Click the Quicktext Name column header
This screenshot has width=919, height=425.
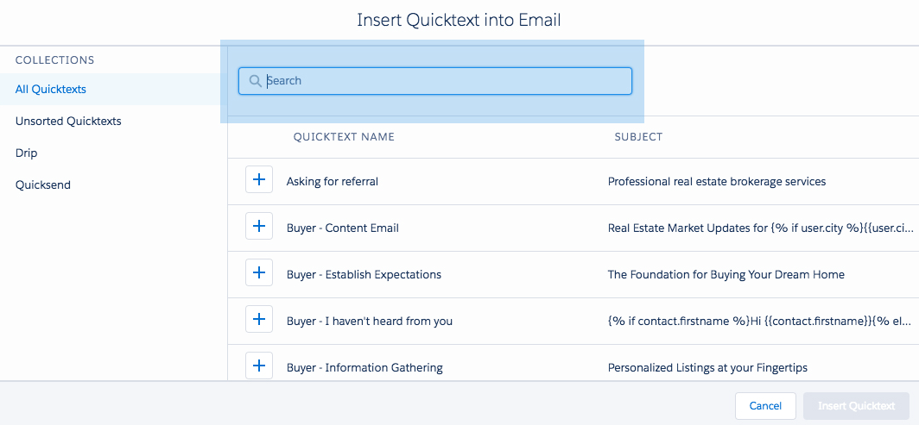pyautogui.click(x=344, y=137)
